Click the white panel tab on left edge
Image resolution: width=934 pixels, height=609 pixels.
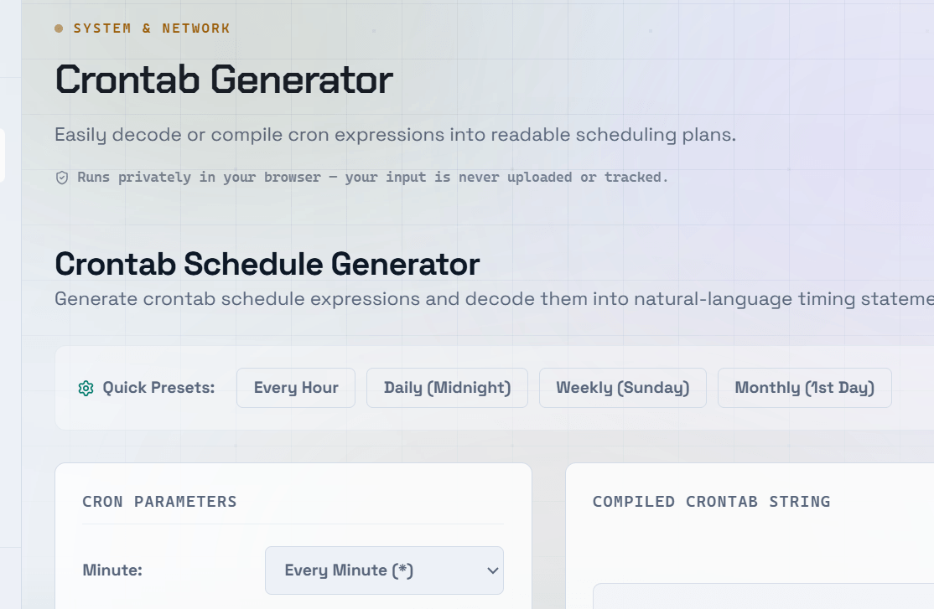3,155
